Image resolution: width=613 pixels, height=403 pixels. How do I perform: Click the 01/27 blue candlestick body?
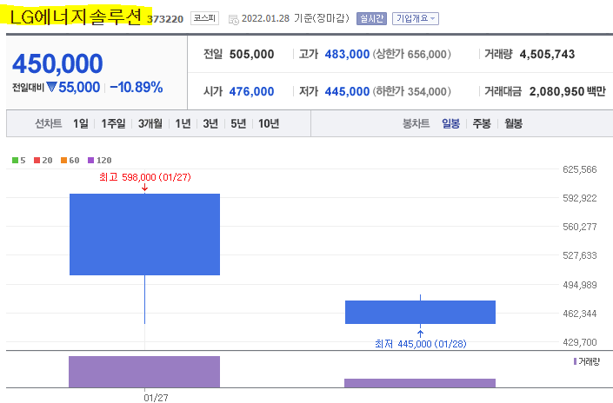point(144,235)
